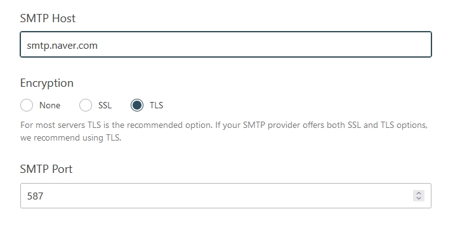Viewport: 460px width, 228px height.
Task: Click the "SMTP Port" field label
Action: [x=46, y=169]
